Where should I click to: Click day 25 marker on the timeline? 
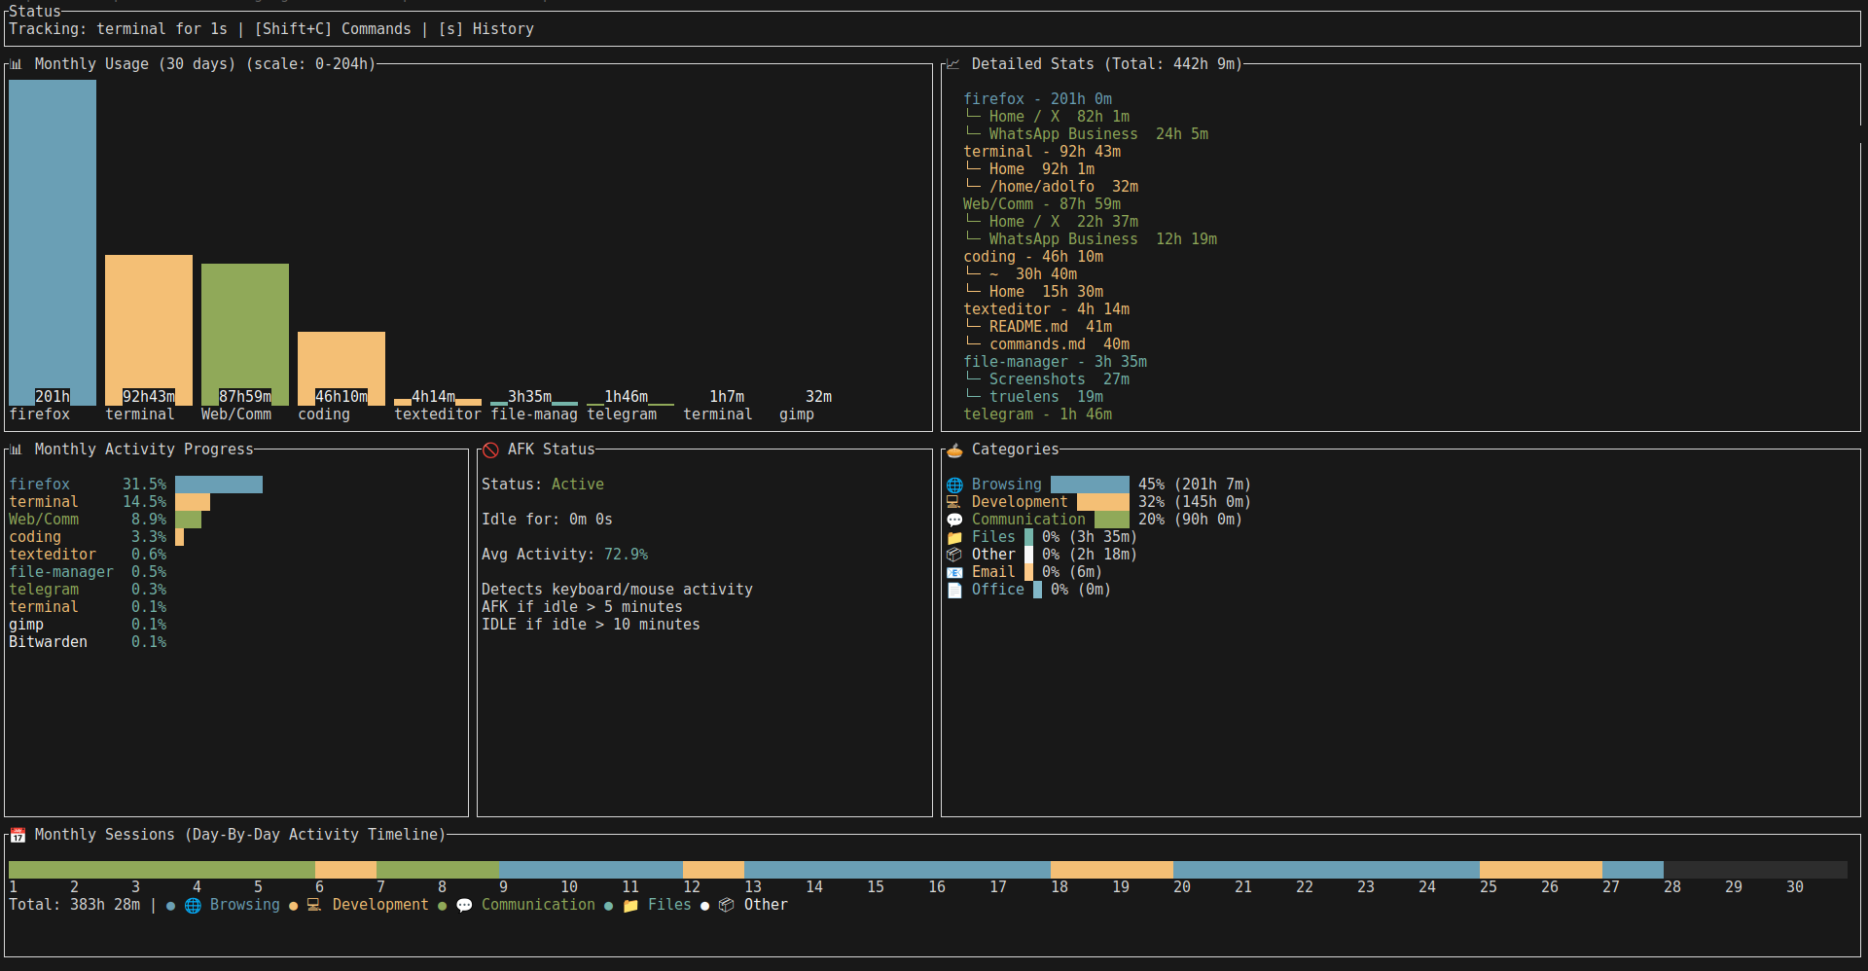coord(1489,887)
